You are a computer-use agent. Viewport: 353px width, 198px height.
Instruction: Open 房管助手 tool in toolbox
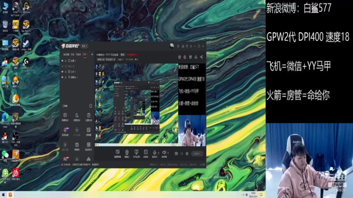[x=77, y=117]
